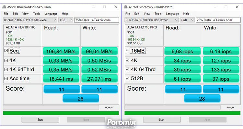Expand the 1 GB size dropdown in left window

[x=66, y=20]
